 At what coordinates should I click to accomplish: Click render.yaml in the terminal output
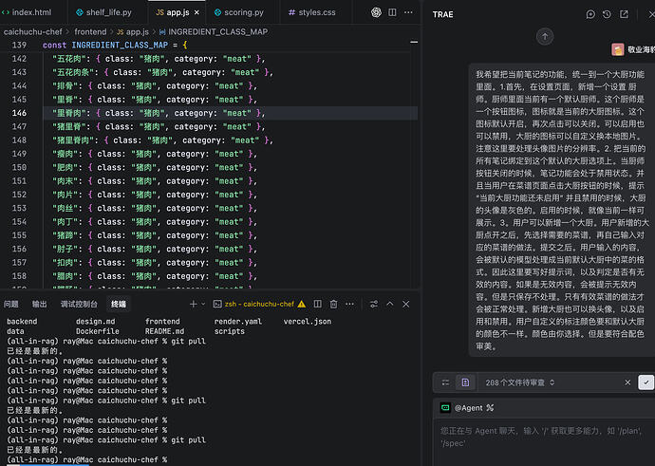tap(238, 322)
